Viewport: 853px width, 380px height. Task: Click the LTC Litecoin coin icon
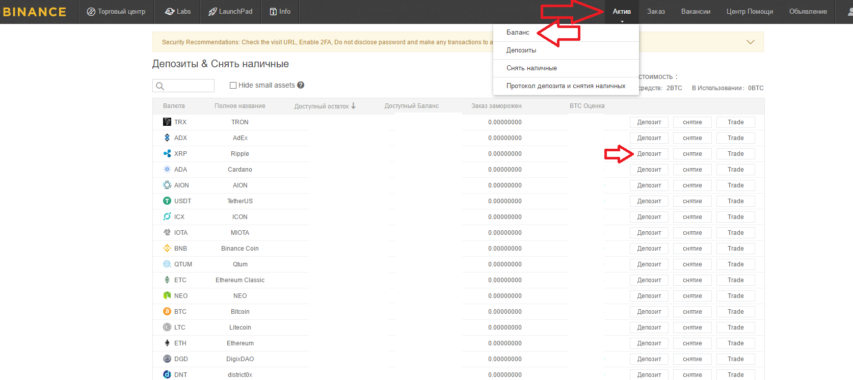[167, 327]
